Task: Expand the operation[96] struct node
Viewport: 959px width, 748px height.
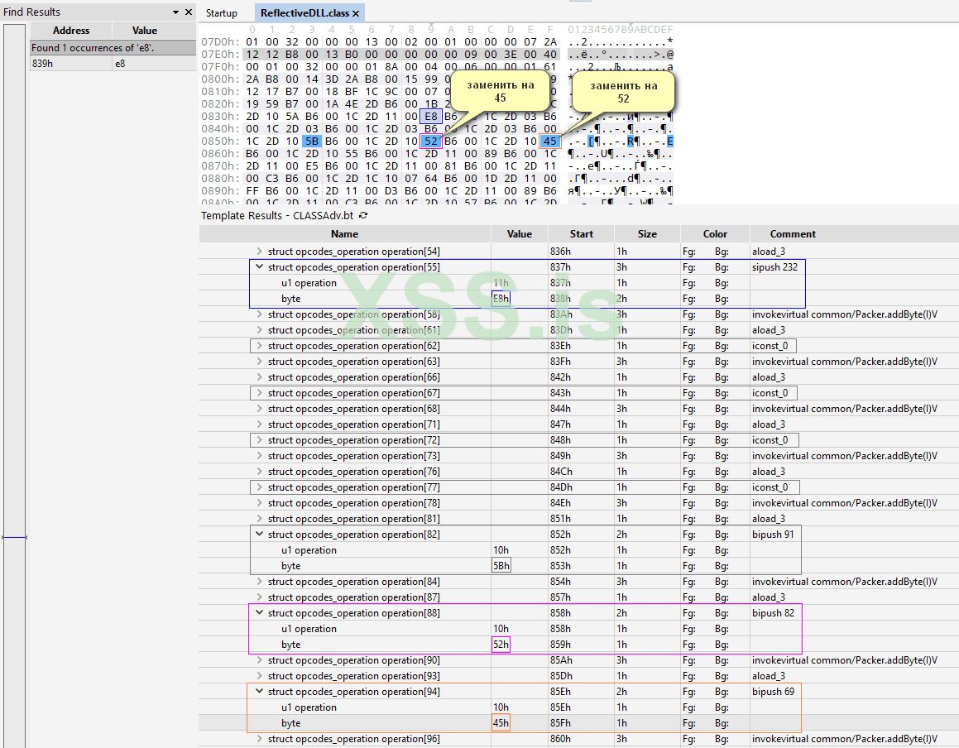Action: tap(260, 739)
